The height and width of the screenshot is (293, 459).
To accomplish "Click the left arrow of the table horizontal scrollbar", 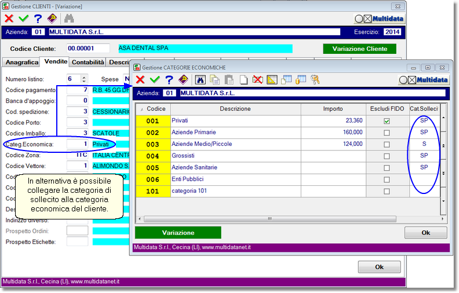I will (140, 219).
